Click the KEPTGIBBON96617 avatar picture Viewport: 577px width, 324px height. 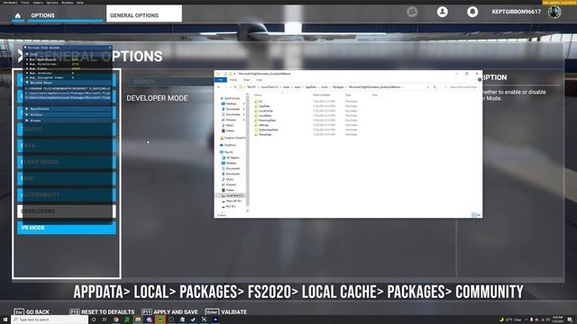point(554,12)
